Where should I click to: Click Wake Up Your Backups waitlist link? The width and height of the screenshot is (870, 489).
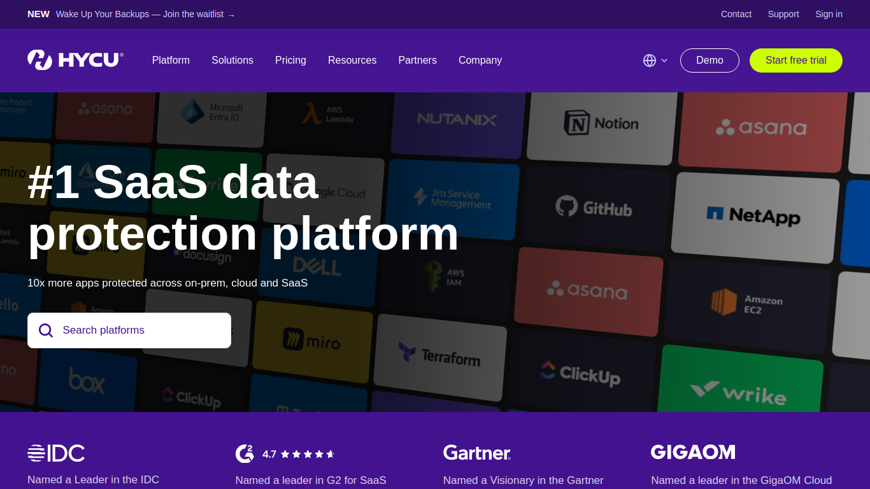click(x=145, y=14)
